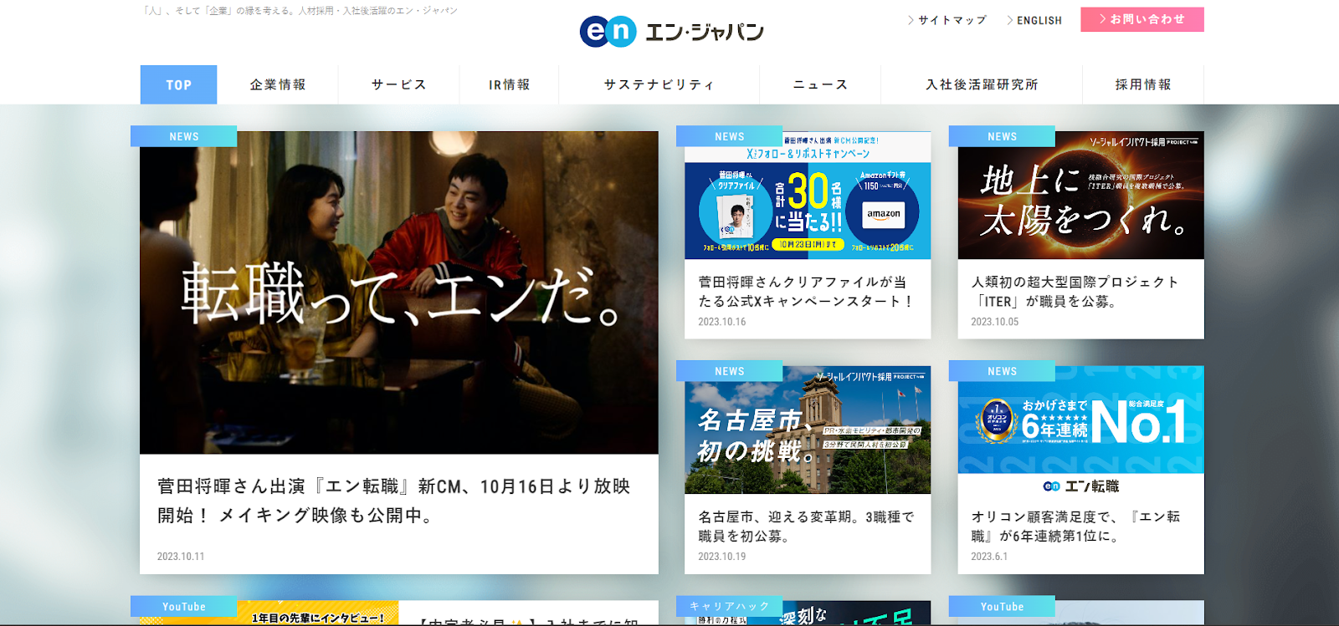Open the 地上に太陽をつくれ image
Image resolution: width=1339 pixels, height=626 pixels.
point(1080,196)
